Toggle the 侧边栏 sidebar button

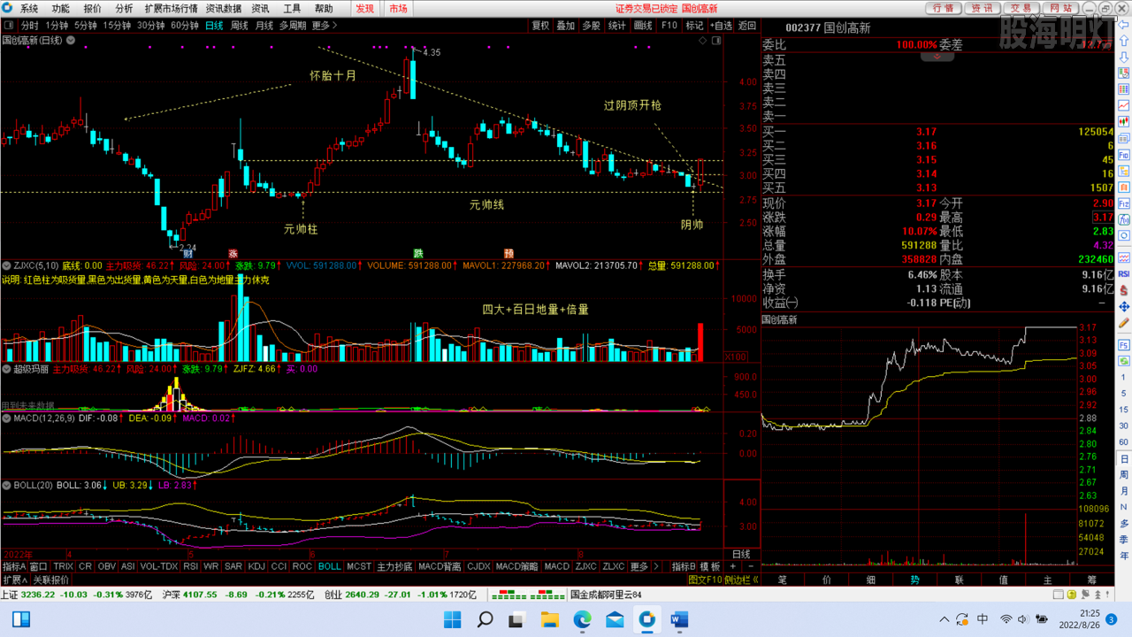741,580
